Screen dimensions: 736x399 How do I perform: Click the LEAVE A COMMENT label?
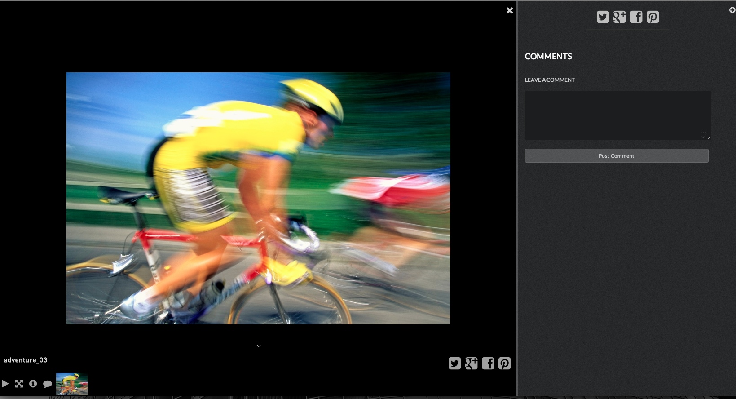[550, 80]
